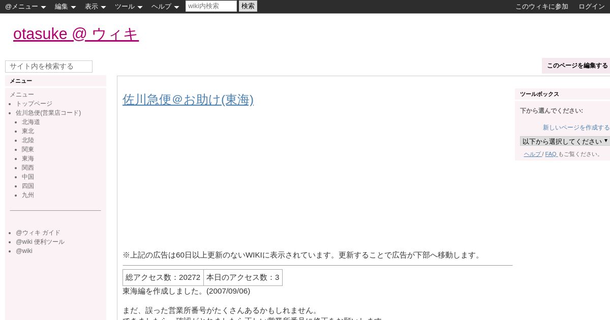Click the 検索 button
Screen dimensions: 610x320
tap(248, 6)
